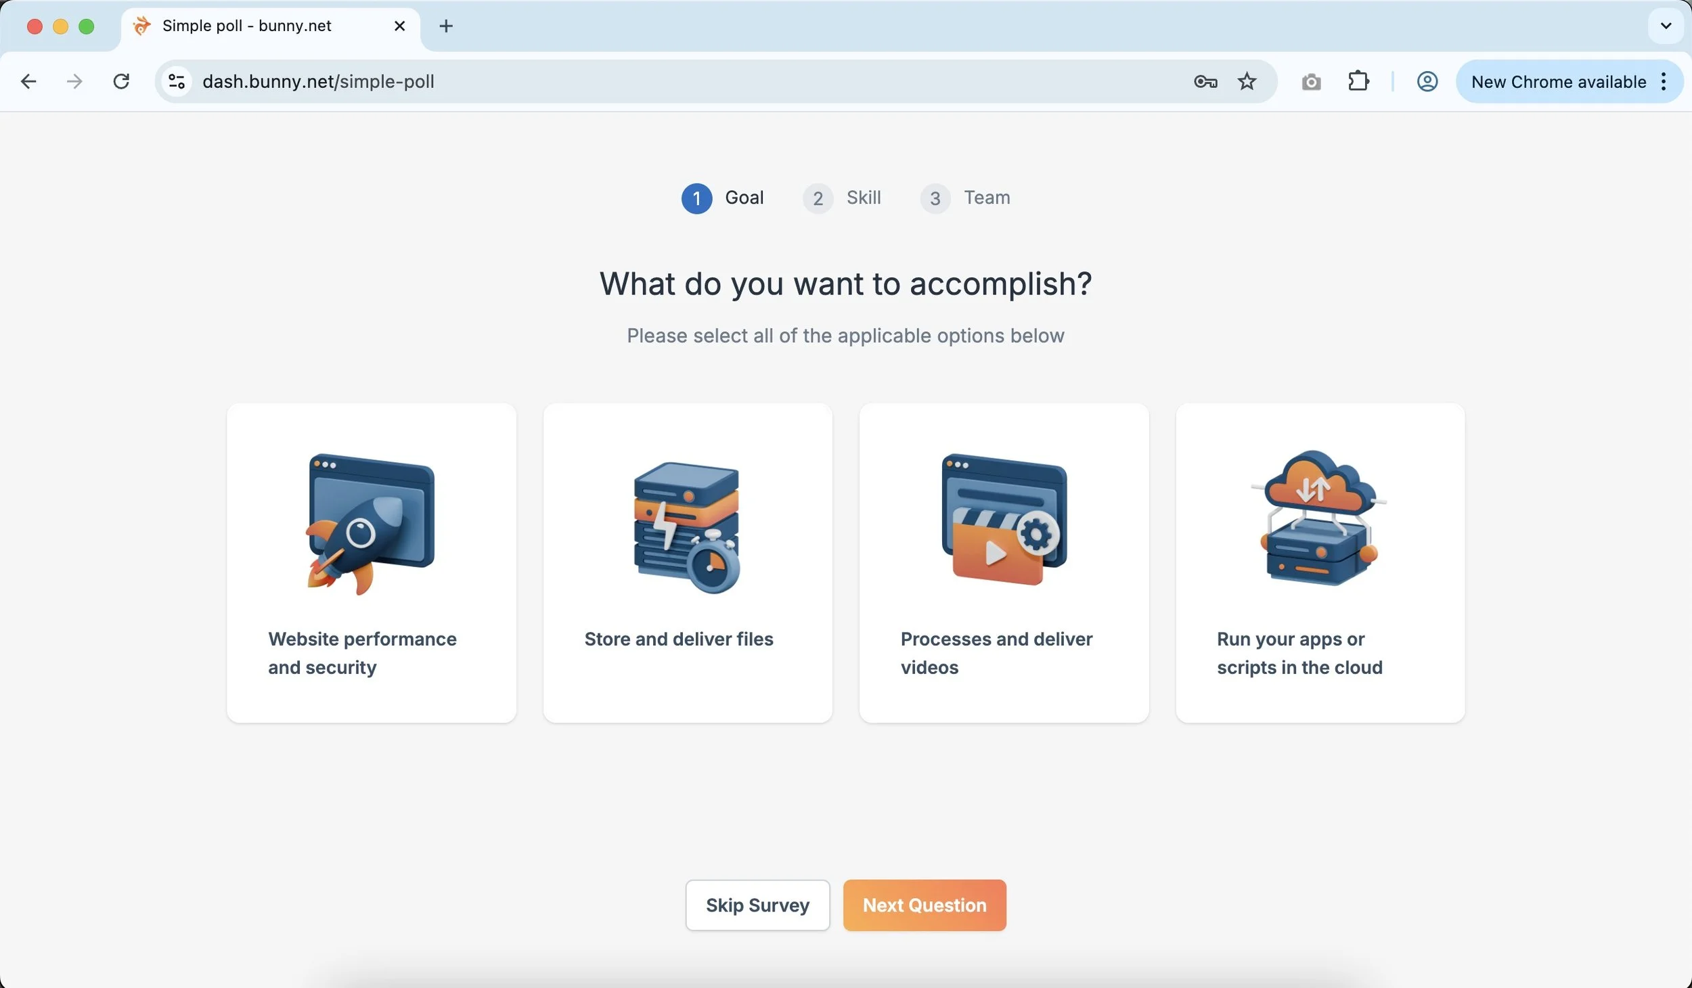Bookmark the page with the star icon

(1246, 81)
